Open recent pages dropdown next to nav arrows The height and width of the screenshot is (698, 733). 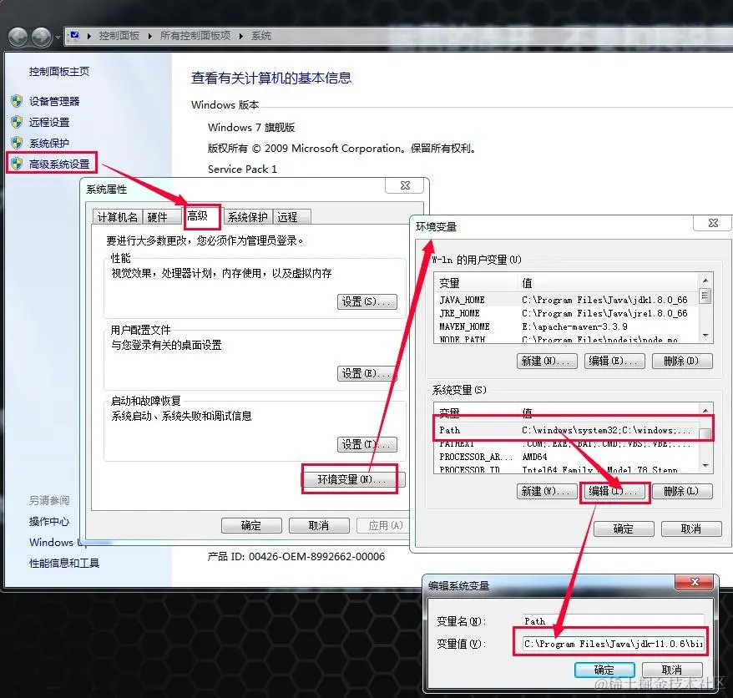click(58, 38)
